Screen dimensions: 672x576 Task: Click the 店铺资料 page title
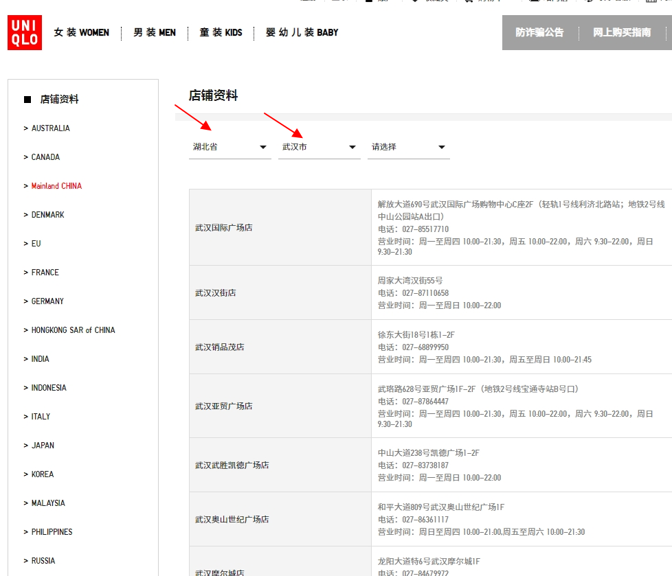click(x=213, y=95)
